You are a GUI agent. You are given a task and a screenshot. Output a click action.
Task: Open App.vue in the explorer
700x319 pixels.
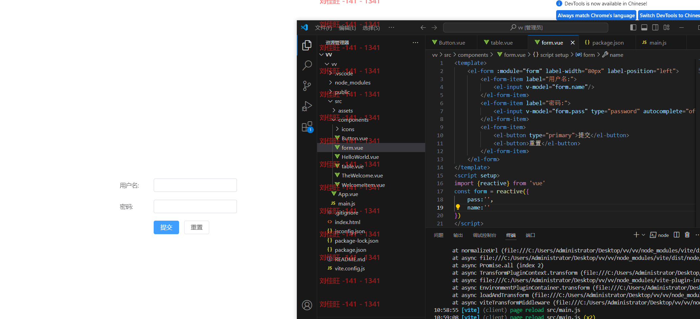(x=371, y=194)
